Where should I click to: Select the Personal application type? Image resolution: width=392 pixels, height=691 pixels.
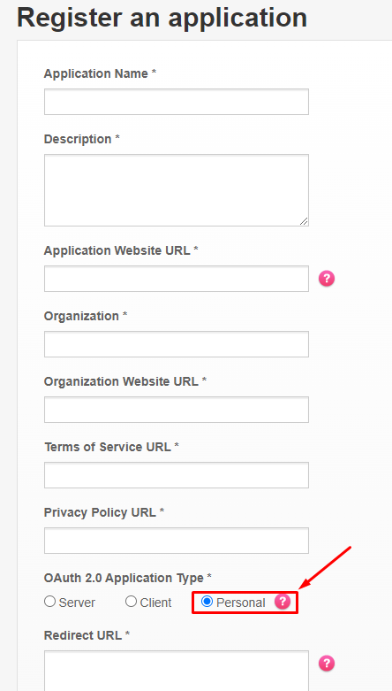(x=207, y=602)
